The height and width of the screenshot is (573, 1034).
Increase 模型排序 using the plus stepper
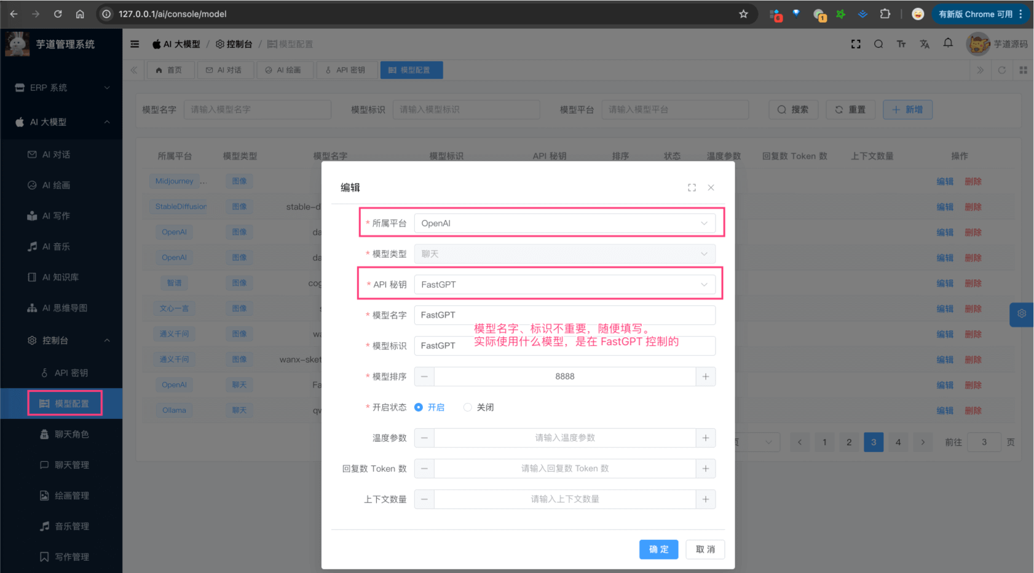(x=705, y=376)
